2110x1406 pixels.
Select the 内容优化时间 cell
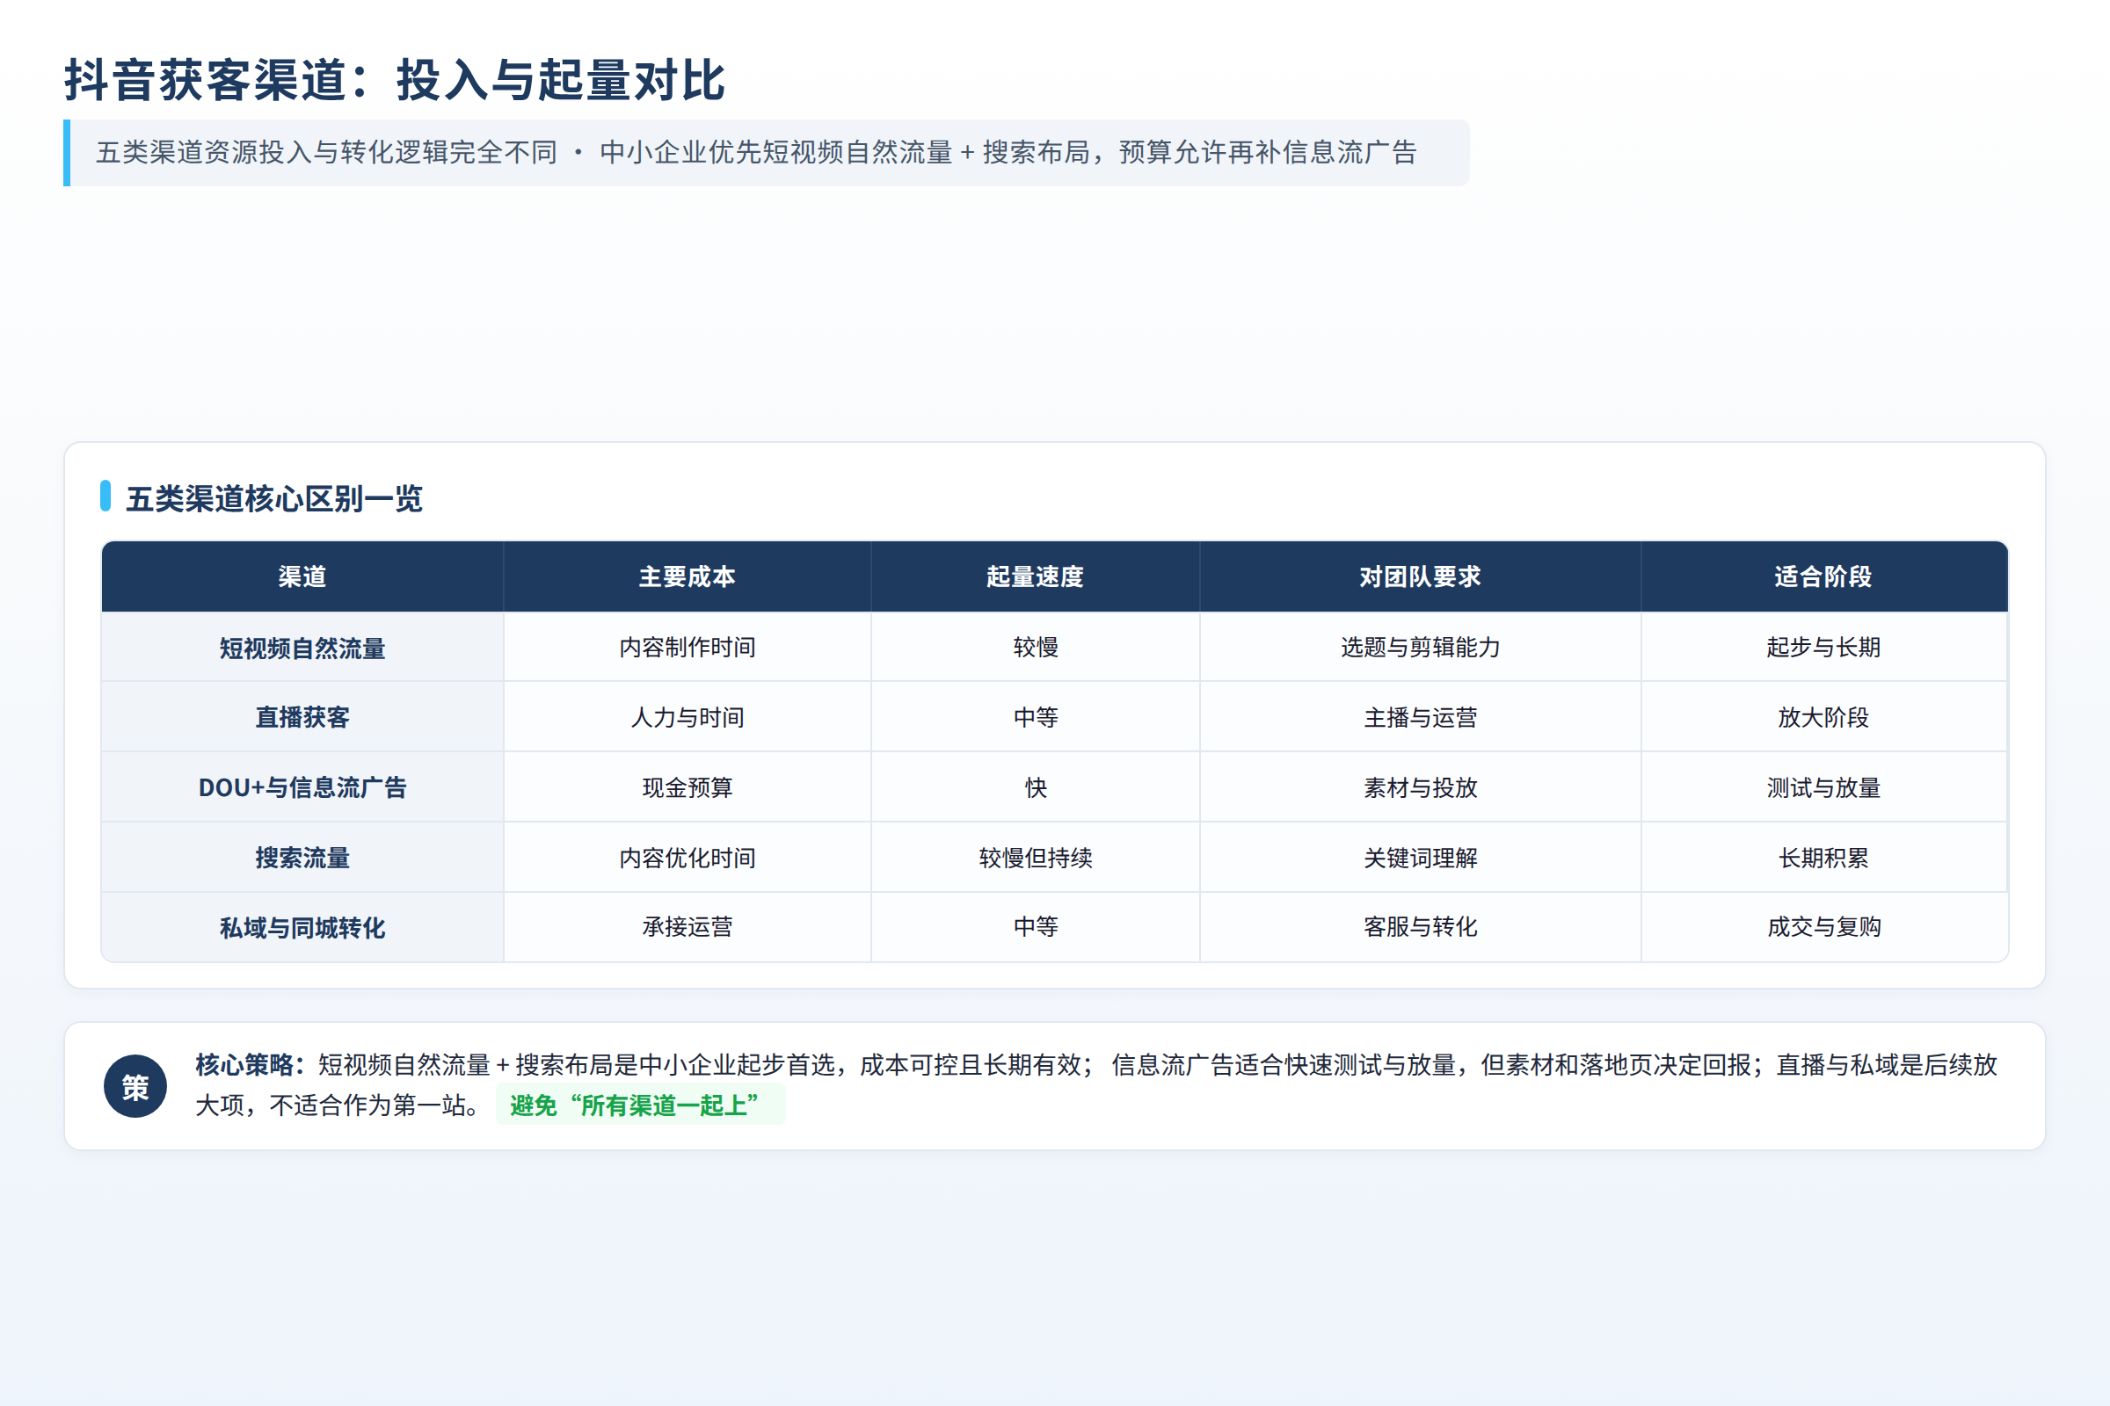[688, 858]
